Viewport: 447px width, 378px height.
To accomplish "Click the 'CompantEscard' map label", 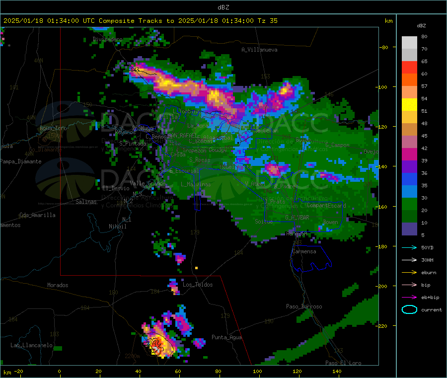I will click(x=326, y=205).
